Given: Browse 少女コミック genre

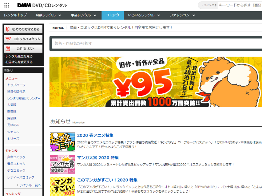Looking at the screenshot, I should (16, 171).
